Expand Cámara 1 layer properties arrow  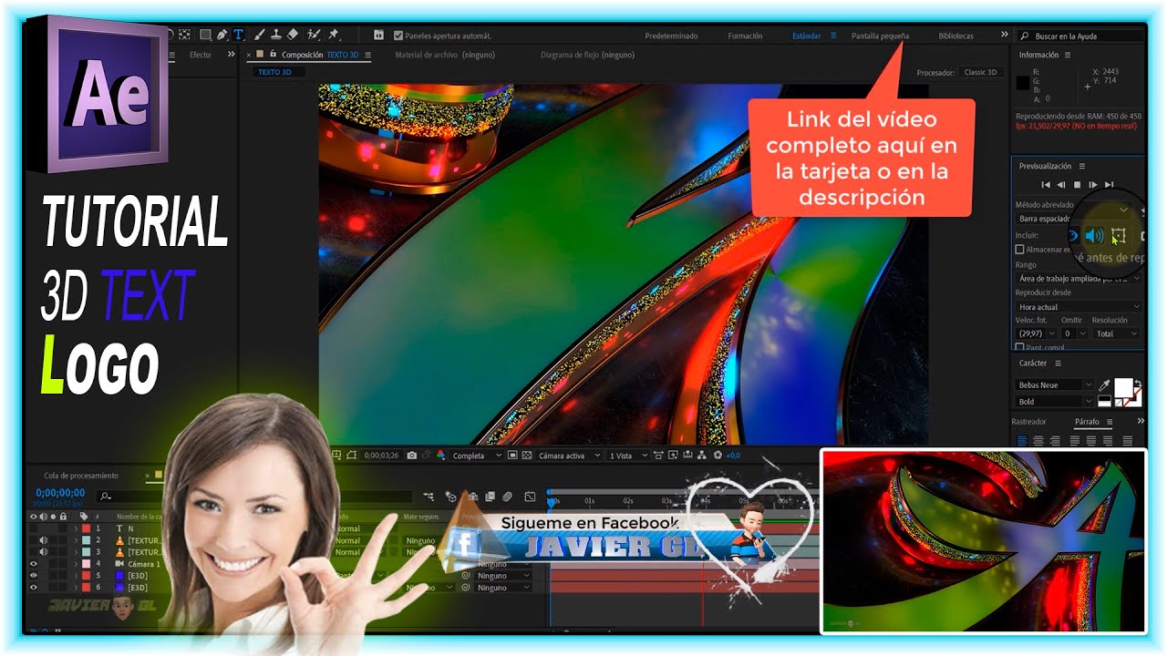click(77, 564)
